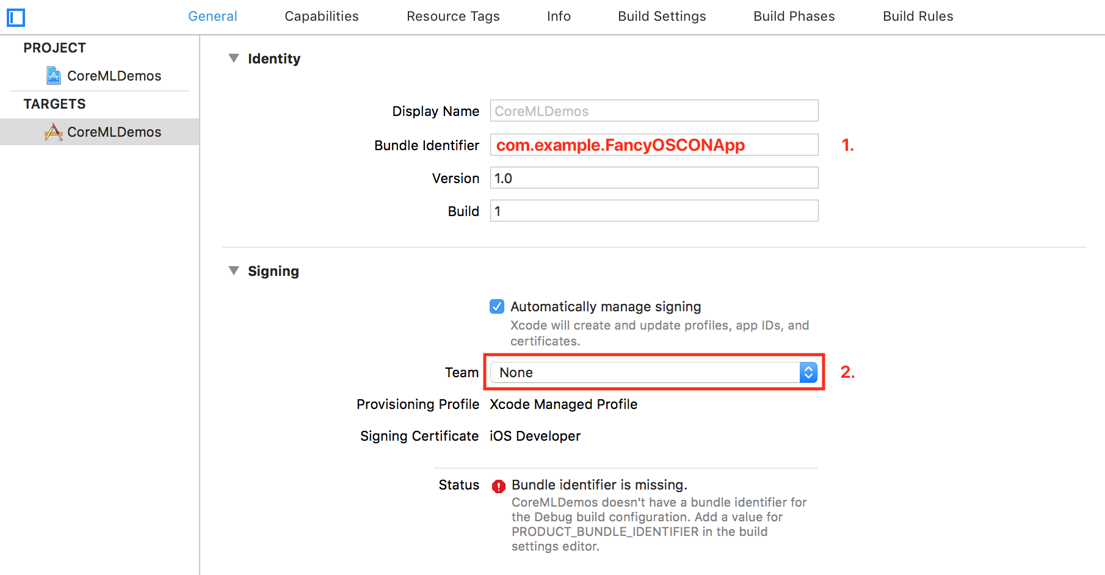
Task: Click the red error status icon
Action: pyautogui.click(x=499, y=486)
